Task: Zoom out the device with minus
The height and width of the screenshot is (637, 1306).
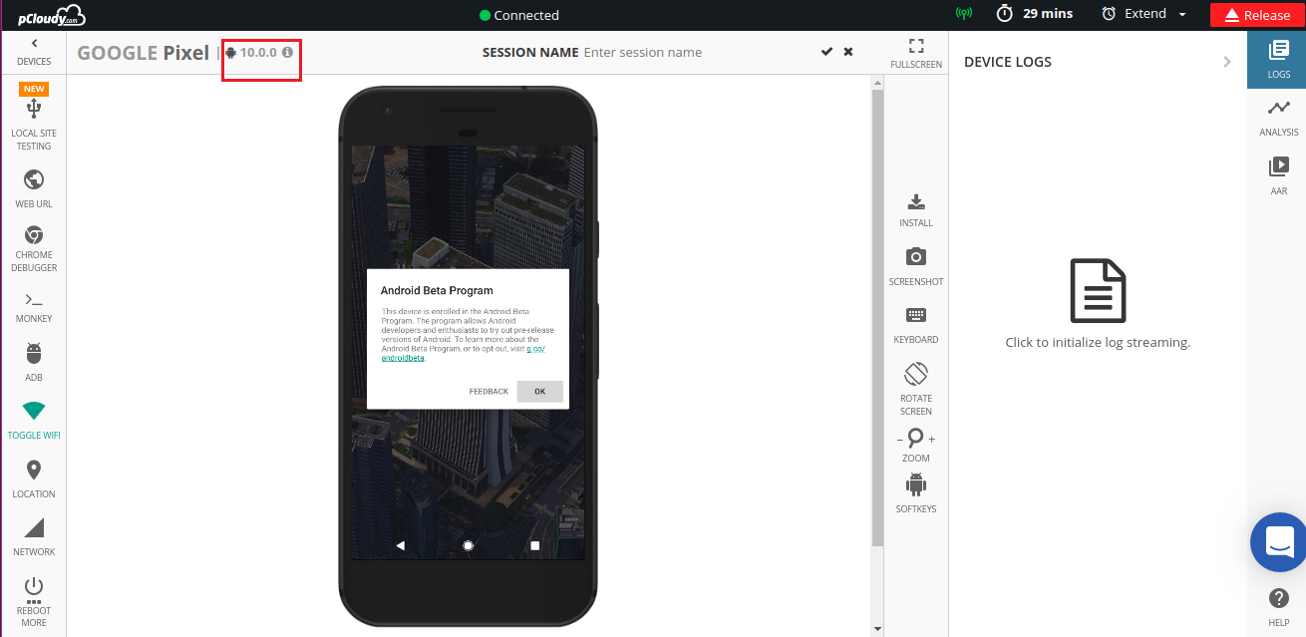Action: coord(900,440)
